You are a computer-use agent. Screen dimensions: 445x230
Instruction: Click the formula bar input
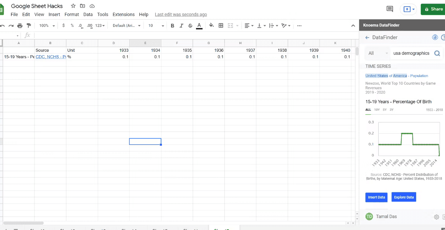[195, 35]
